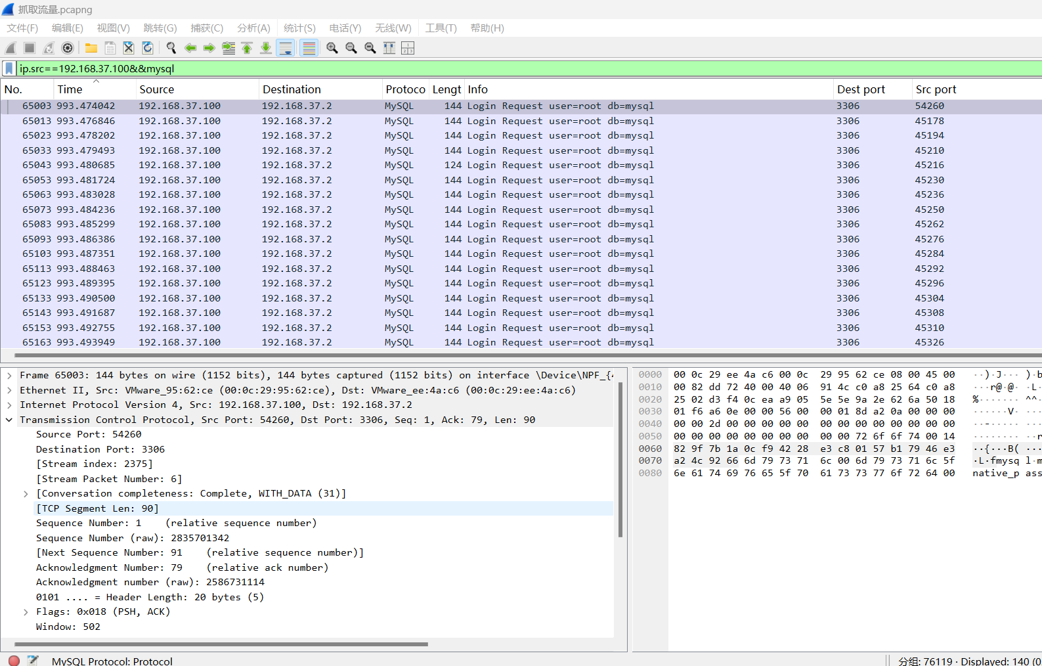Jump to the first packet
The width and height of the screenshot is (1042, 666).
247,48
